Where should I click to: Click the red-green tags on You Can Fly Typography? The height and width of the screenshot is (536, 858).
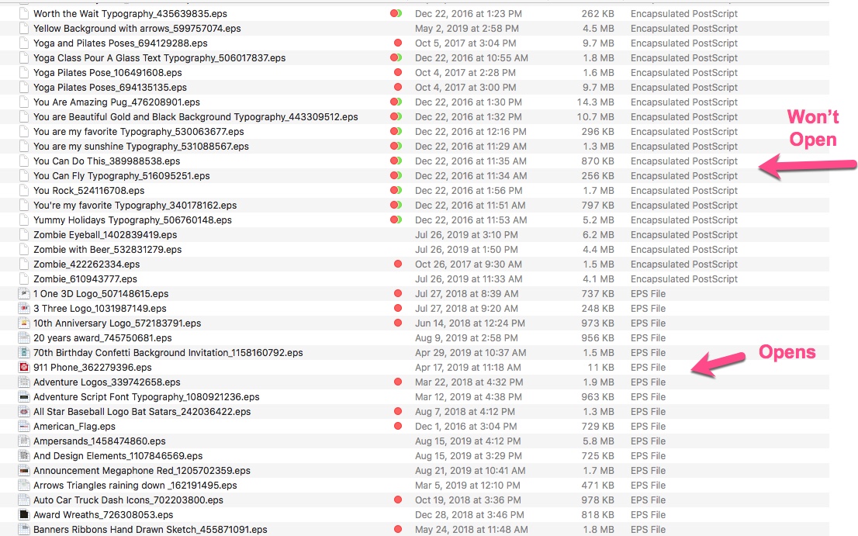pos(396,175)
